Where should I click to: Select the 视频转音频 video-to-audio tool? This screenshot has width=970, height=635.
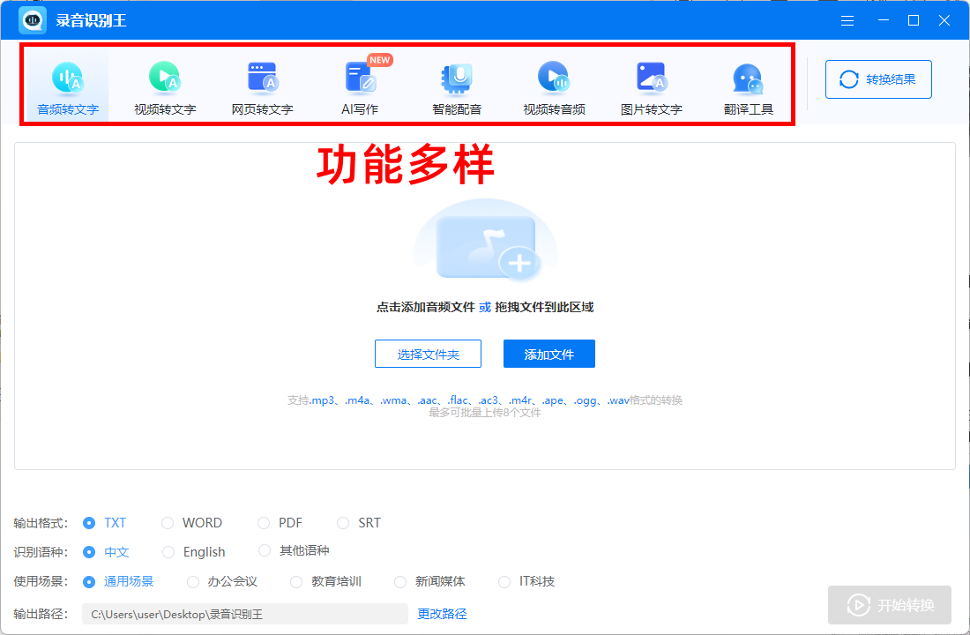(554, 84)
